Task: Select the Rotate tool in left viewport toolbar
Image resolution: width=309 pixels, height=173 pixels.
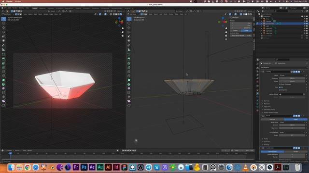Action: click(x=3, y=32)
